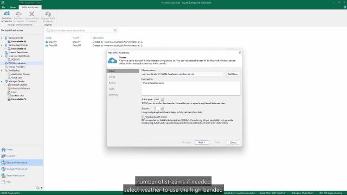Switch to the WAN Accelerator ribbon tab
347x195 pixels.
(30, 7)
